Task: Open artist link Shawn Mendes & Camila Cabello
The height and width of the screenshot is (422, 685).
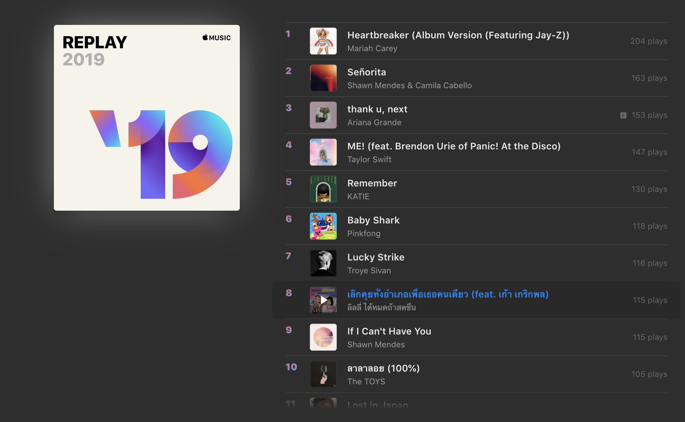Action: 409,85
